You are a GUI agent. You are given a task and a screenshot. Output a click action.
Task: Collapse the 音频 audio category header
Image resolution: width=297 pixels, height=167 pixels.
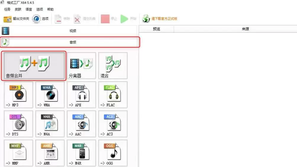coord(70,42)
